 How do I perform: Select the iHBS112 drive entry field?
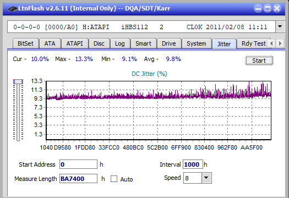[141, 27]
